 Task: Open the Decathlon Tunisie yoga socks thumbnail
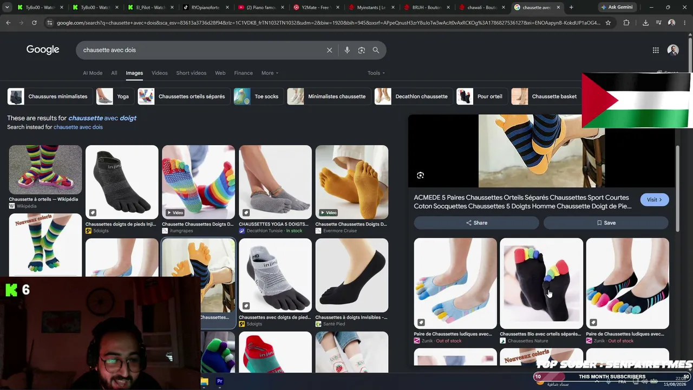coord(275,182)
